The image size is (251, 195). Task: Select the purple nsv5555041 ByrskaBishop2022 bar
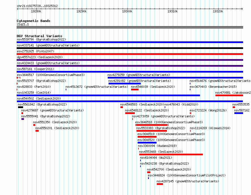pos(23,119)
